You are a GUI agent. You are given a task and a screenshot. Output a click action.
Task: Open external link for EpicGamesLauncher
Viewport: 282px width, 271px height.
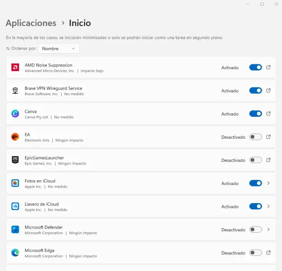tap(268, 160)
